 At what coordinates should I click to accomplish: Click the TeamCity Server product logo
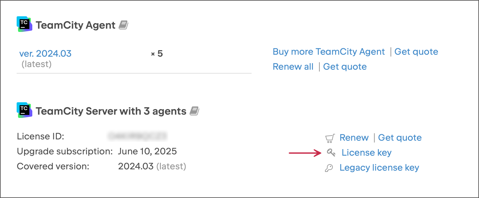point(24,110)
